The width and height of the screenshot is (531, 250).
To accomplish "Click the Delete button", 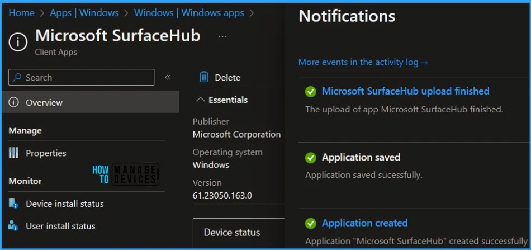I will [220, 77].
